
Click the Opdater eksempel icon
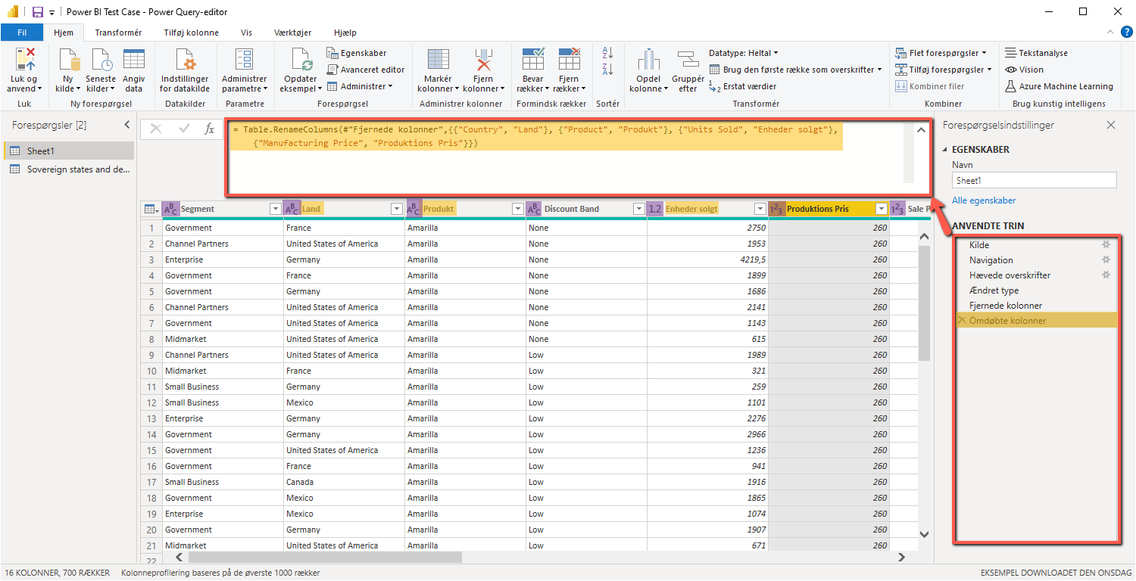(301, 60)
